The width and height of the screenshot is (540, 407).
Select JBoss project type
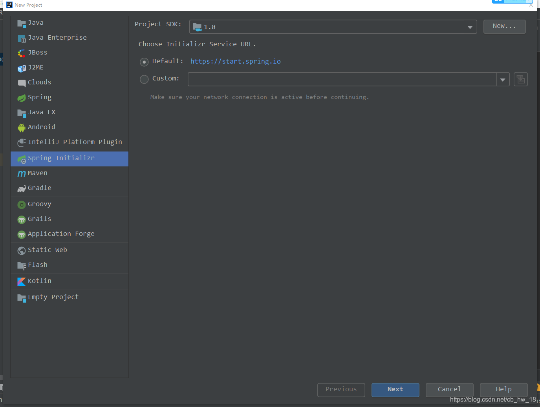click(70, 53)
